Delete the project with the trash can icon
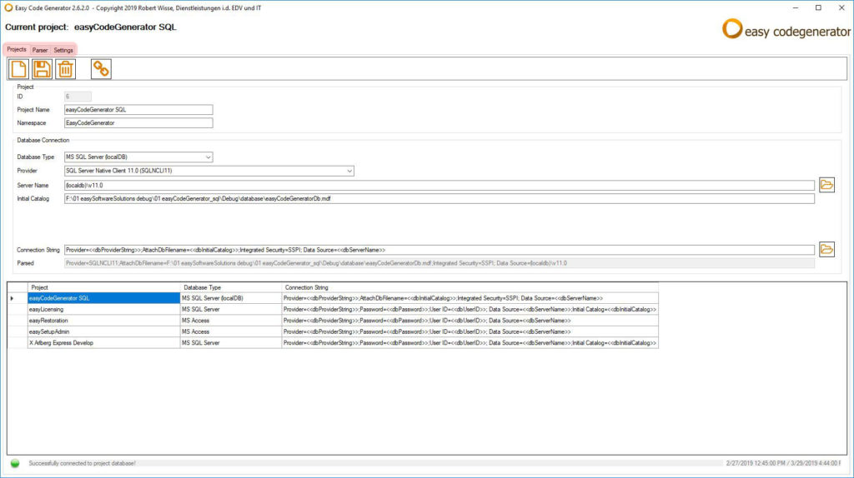This screenshot has height=478, width=854. coord(65,69)
